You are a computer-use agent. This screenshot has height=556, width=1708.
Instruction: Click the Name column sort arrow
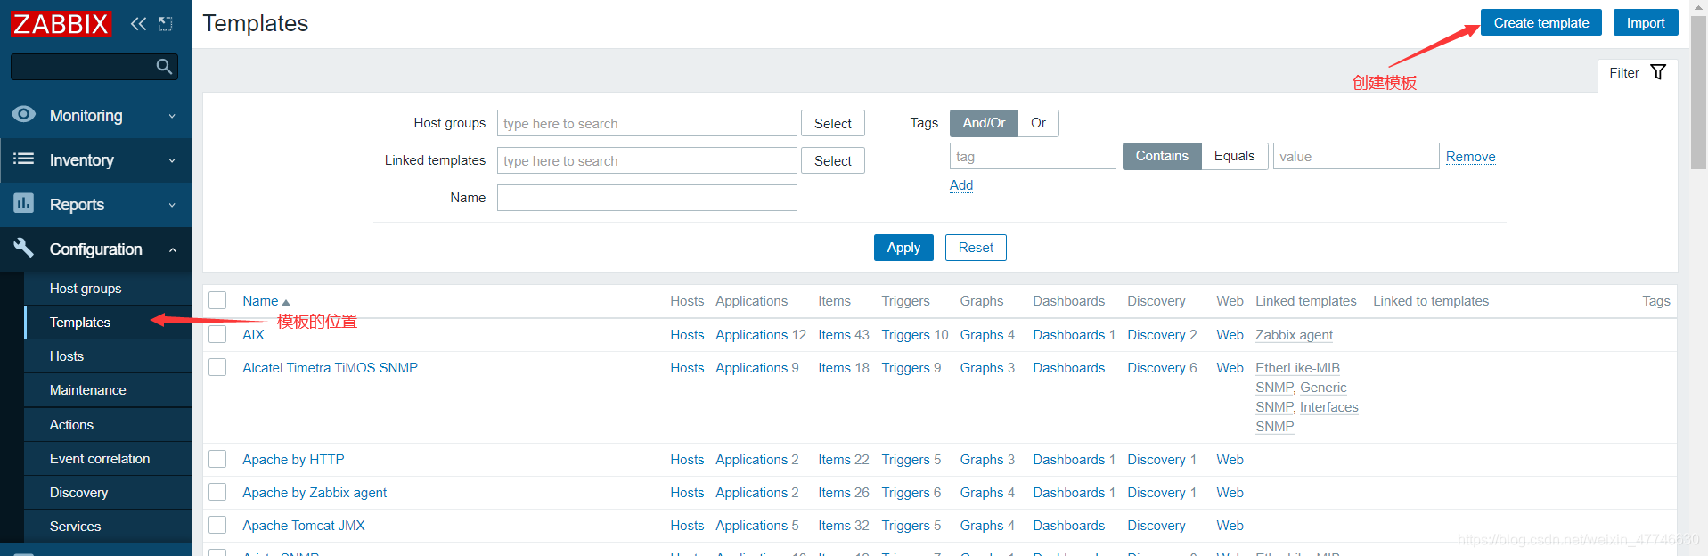[x=286, y=302]
